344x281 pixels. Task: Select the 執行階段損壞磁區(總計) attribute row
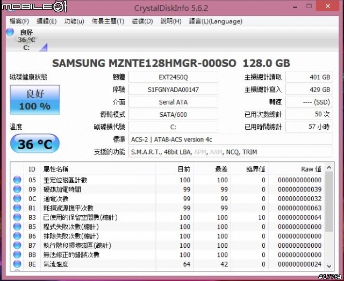pyautogui.click(x=168, y=245)
